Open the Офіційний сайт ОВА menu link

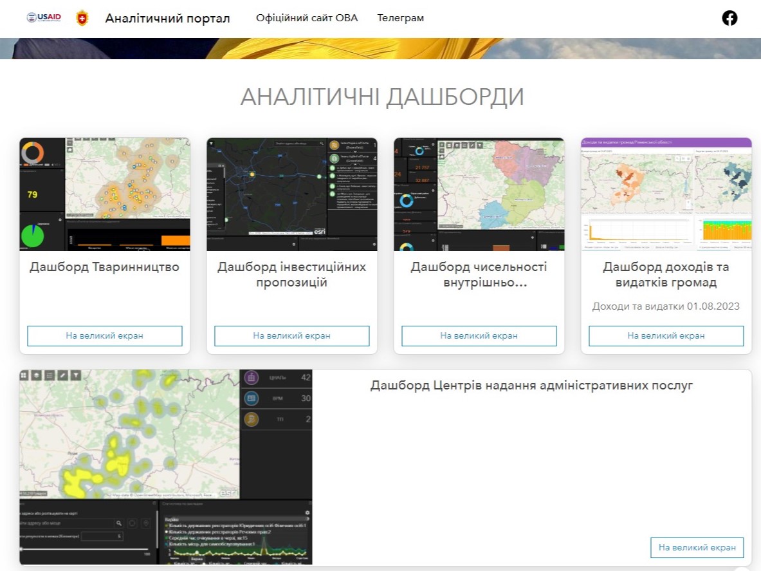click(306, 18)
